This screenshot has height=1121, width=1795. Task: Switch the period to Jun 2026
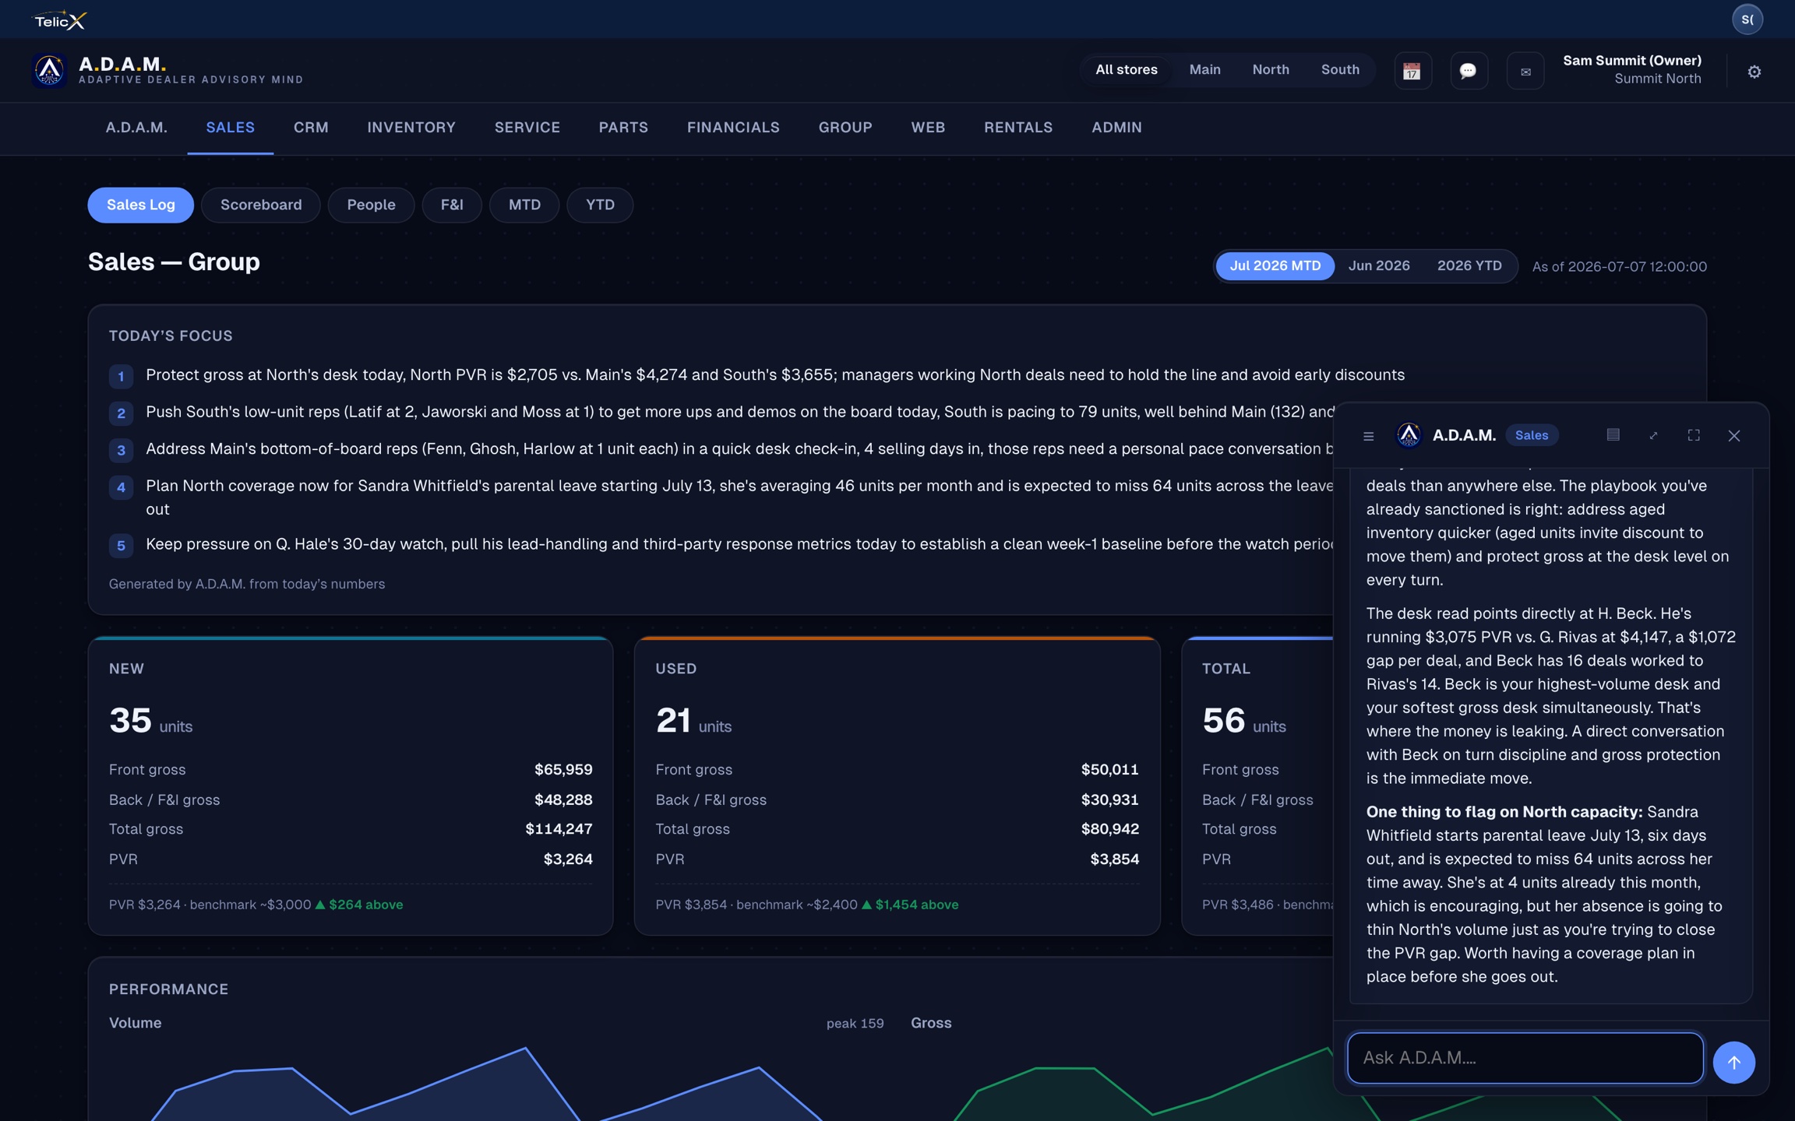coord(1378,266)
